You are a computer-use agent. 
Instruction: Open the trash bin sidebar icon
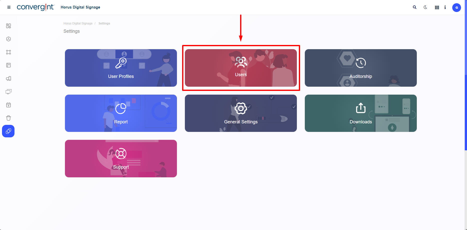[8, 118]
